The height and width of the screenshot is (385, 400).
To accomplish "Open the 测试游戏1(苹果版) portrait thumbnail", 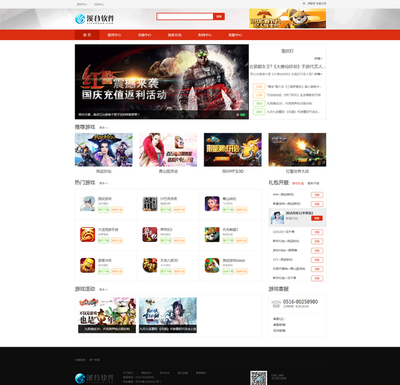I will coord(277,217).
